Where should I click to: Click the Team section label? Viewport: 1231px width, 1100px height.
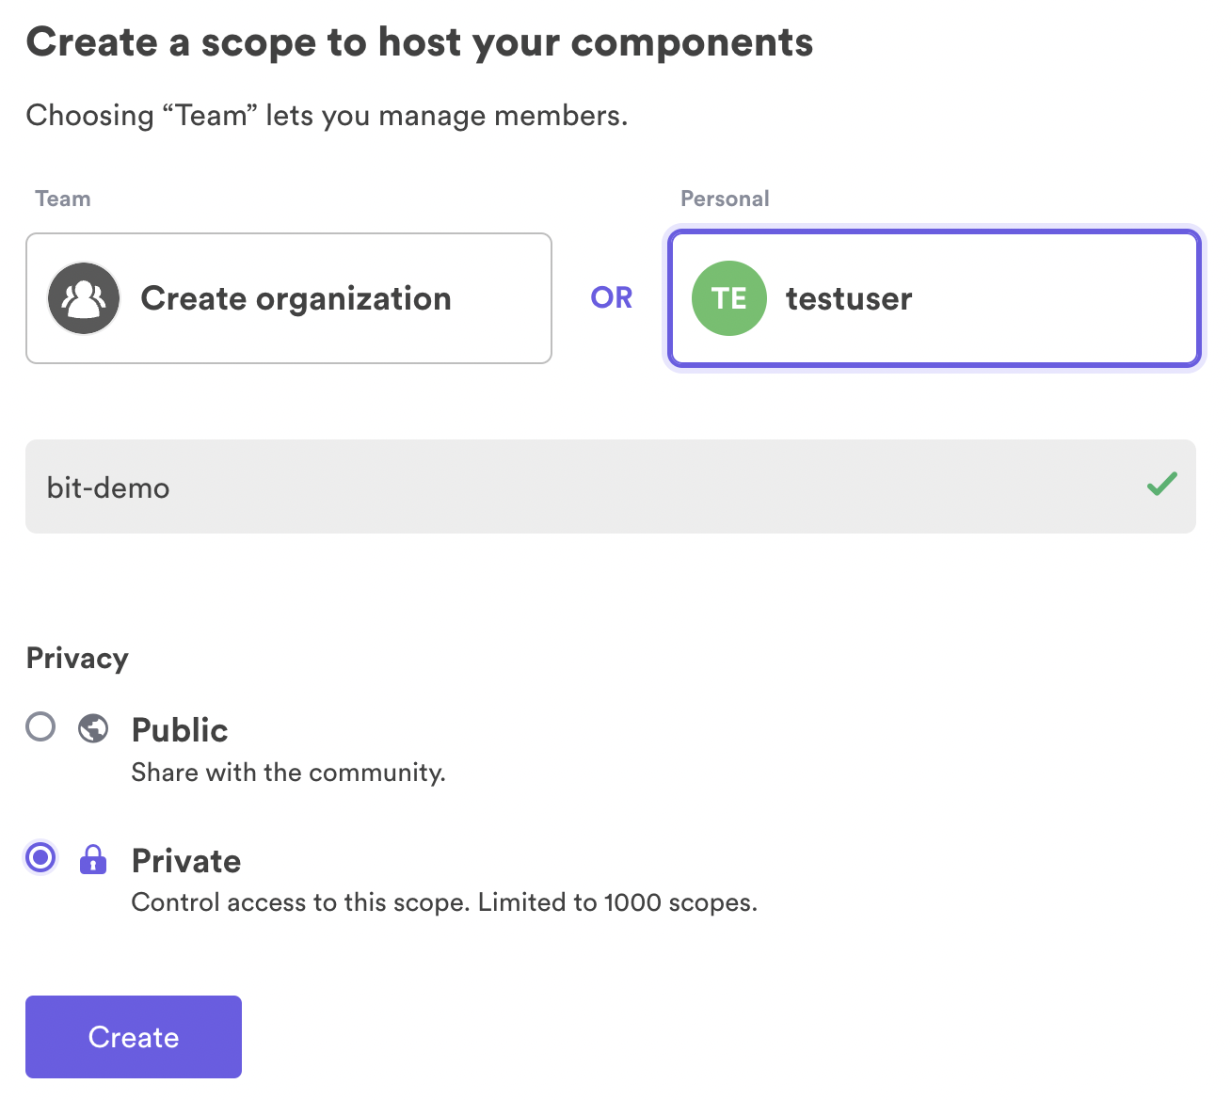pyautogui.click(x=63, y=199)
